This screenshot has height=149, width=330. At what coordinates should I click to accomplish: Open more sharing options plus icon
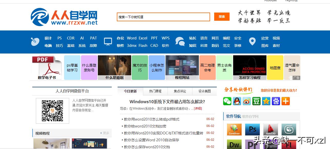(x=286, y=101)
